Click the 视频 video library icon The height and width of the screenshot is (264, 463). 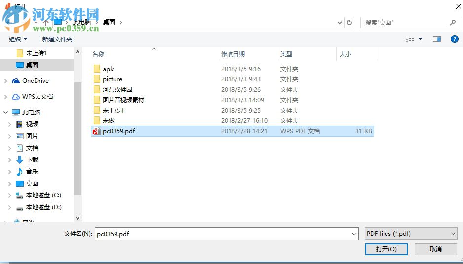[19, 124]
